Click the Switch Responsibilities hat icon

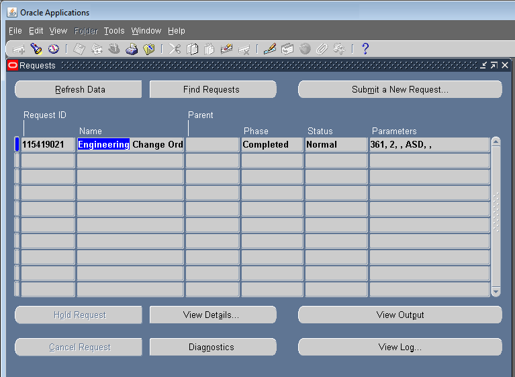tap(114, 49)
